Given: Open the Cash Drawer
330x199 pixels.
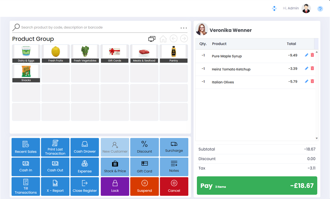Looking at the screenshot, I should [85, 147].
